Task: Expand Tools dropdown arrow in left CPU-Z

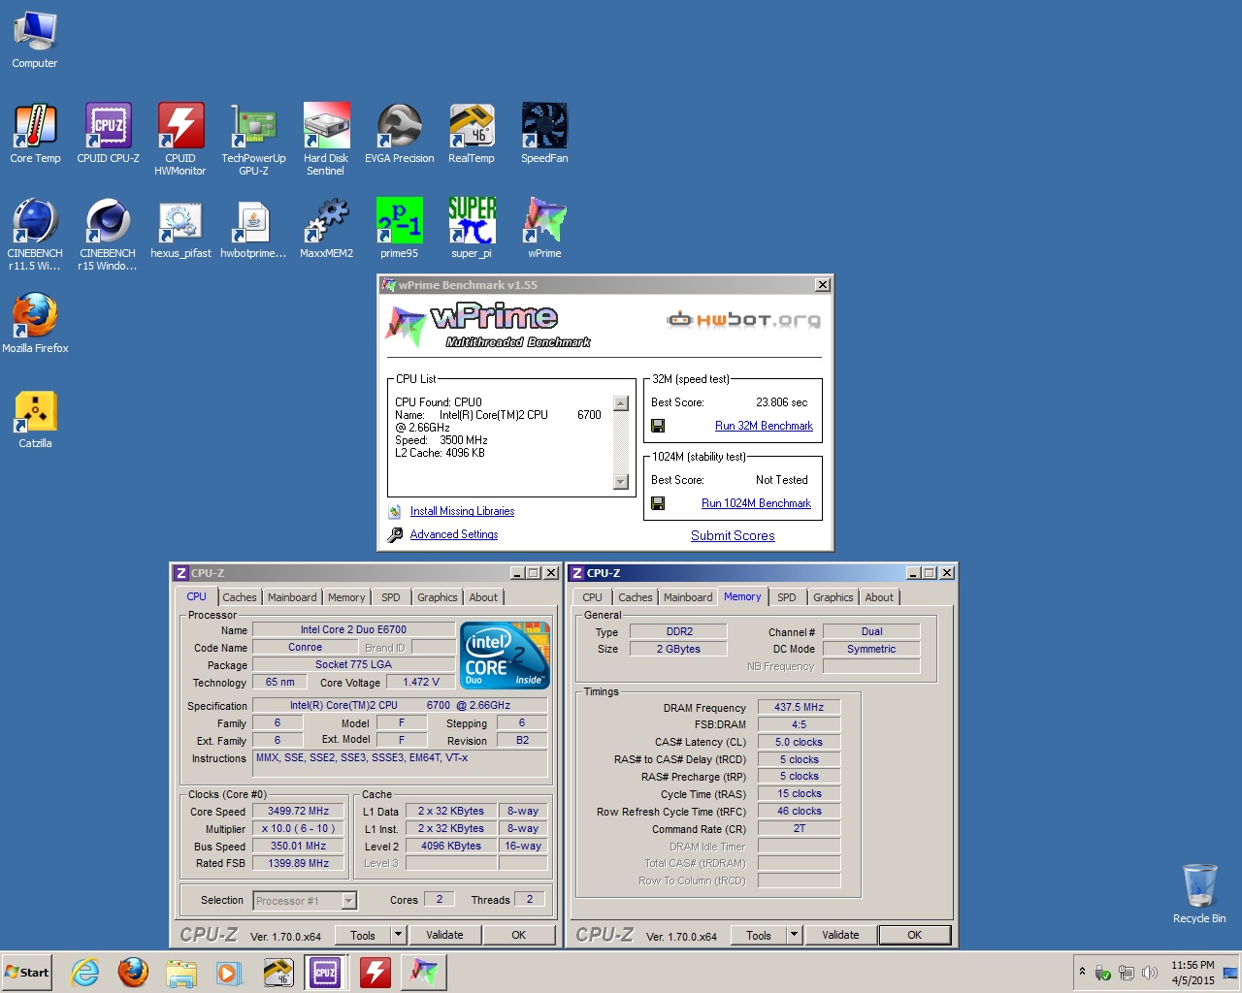Action: click(x=398, y=935)
